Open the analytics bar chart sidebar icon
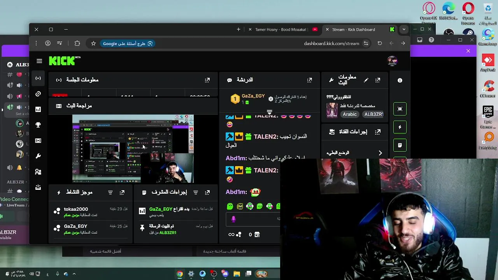498x280 pixels. [38, 109]
